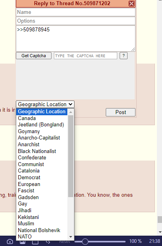Choose Anarcho-Capitalist from the list
This screenshot has height=246, width=162.
coord(42,138)
